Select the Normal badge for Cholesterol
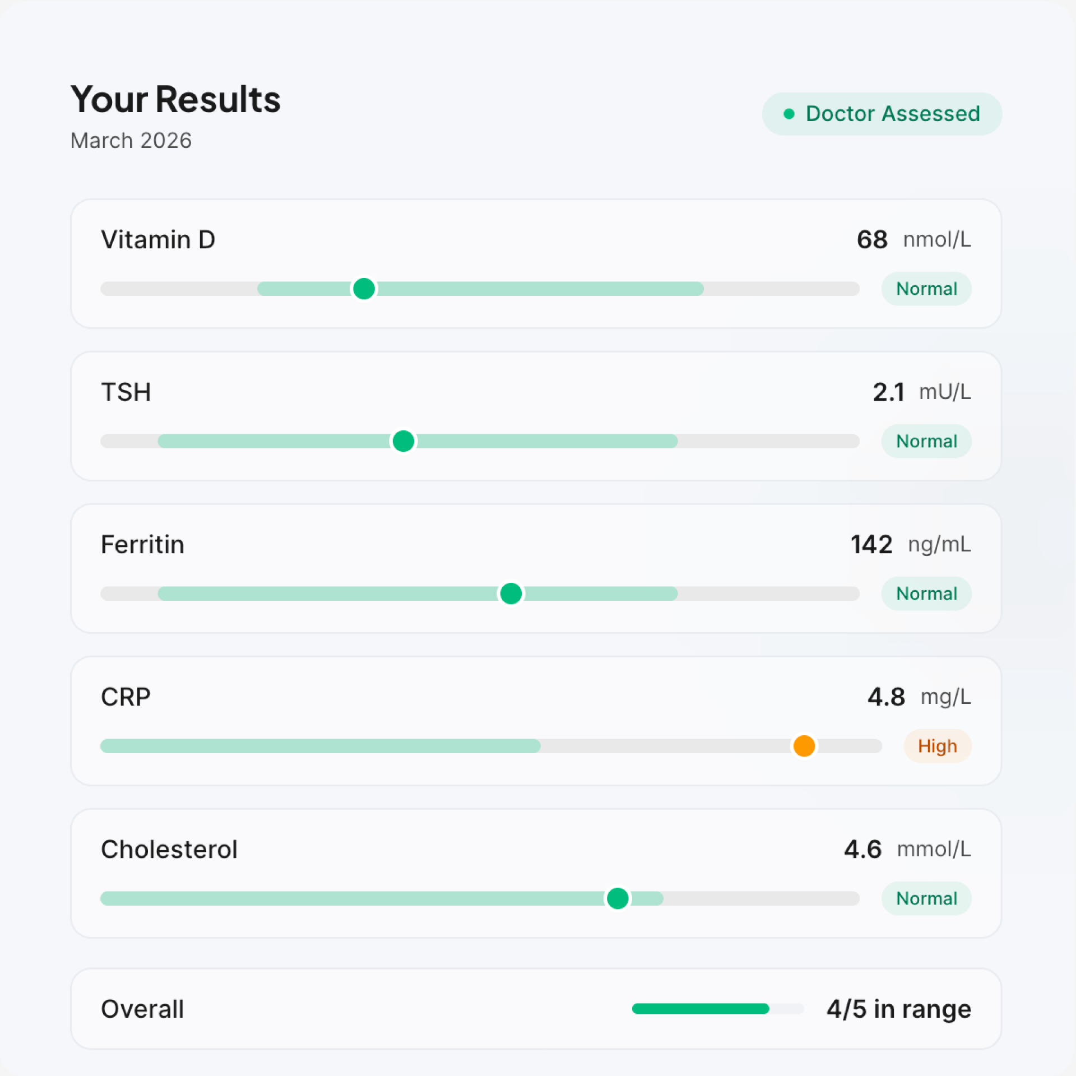1076x1076 pixels. click(x=926, y=898)
